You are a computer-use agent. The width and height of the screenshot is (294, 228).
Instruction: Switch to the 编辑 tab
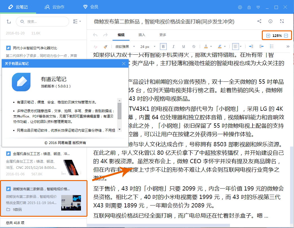click(121, 35)
